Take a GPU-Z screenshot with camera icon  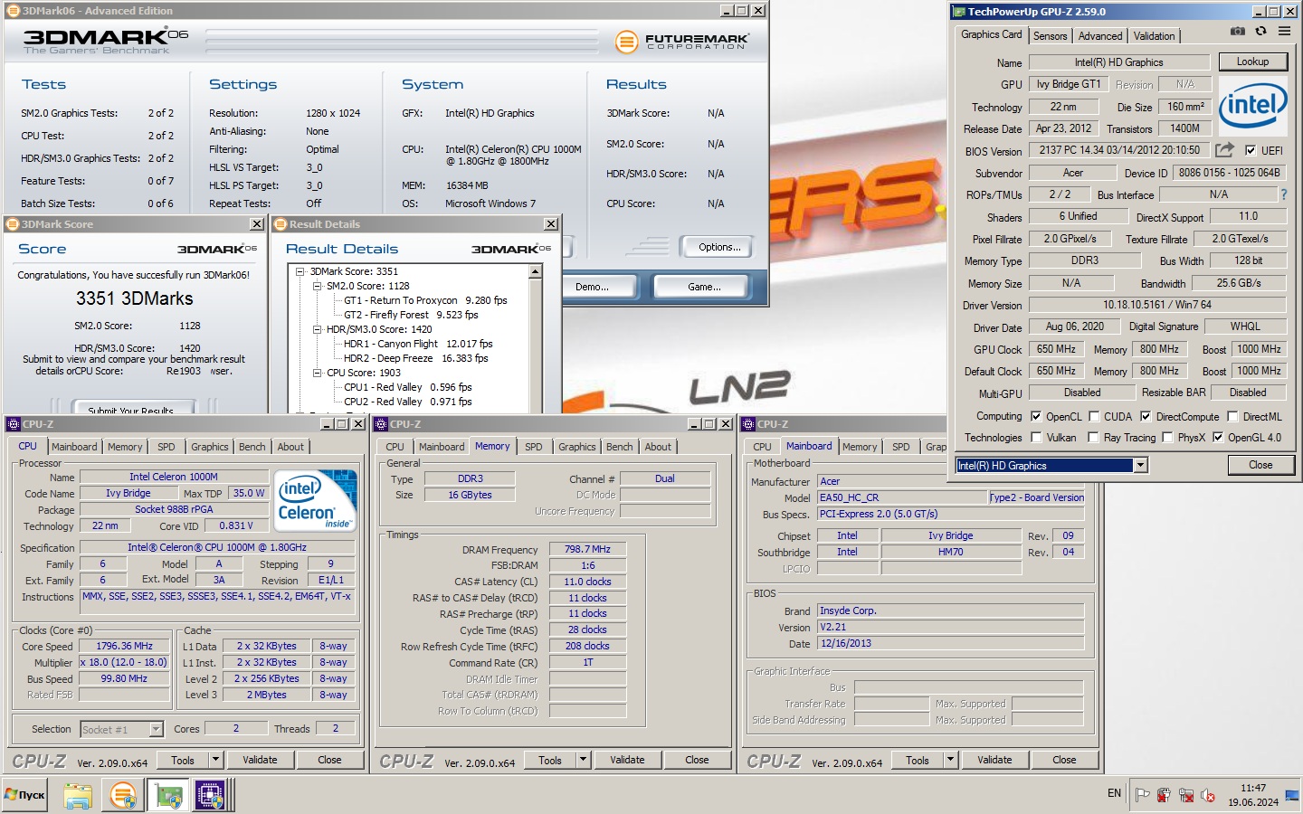pos(1237,32)
